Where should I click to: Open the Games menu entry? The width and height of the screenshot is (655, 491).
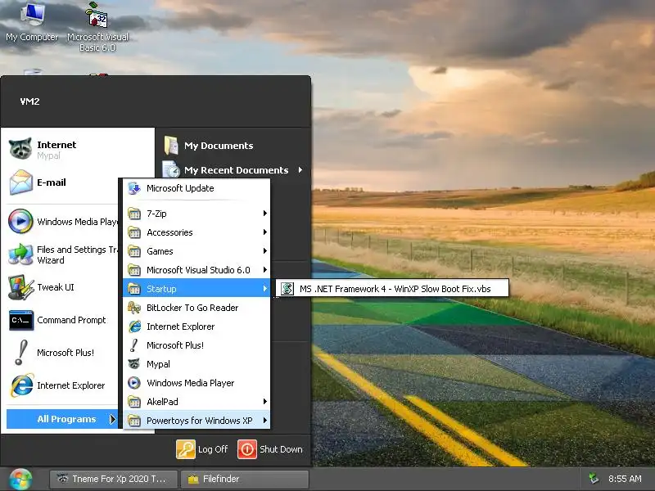(x=196, y=251)
